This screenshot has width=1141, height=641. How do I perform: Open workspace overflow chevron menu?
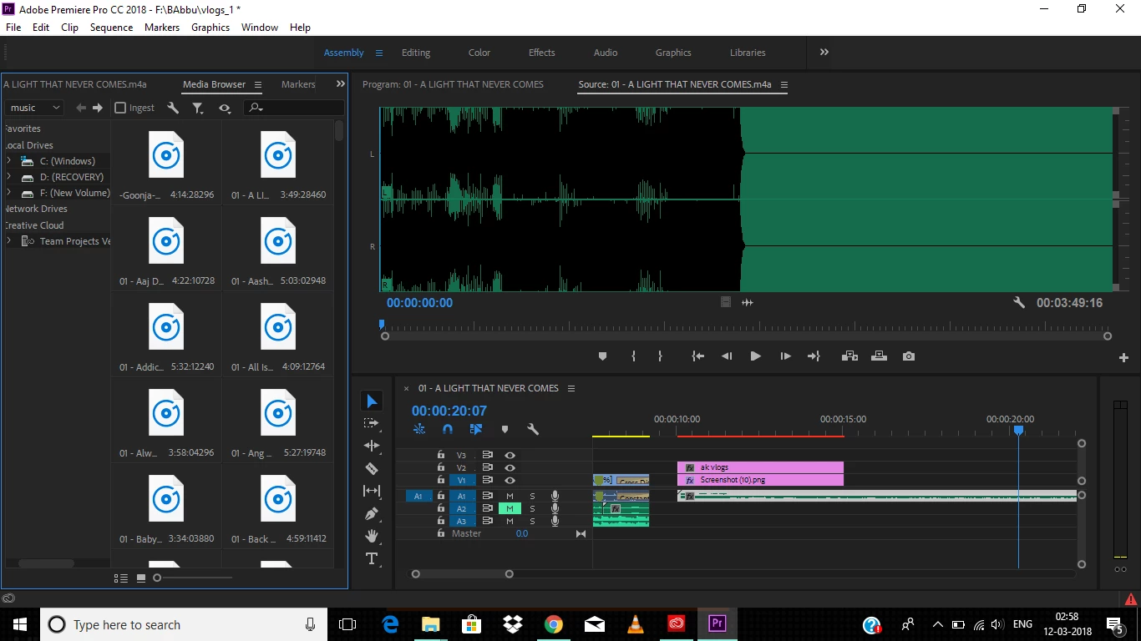(x=824, y=52)
